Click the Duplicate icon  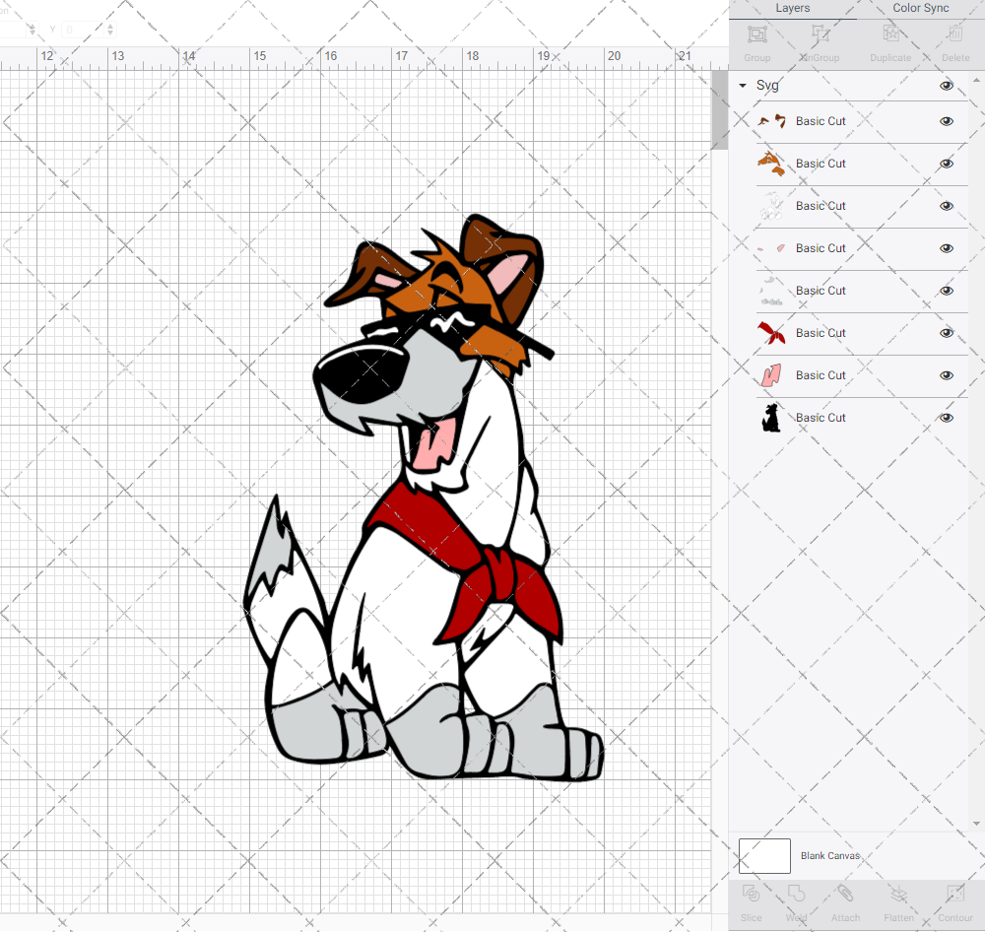pyautogui.click(x=890, y=33)
